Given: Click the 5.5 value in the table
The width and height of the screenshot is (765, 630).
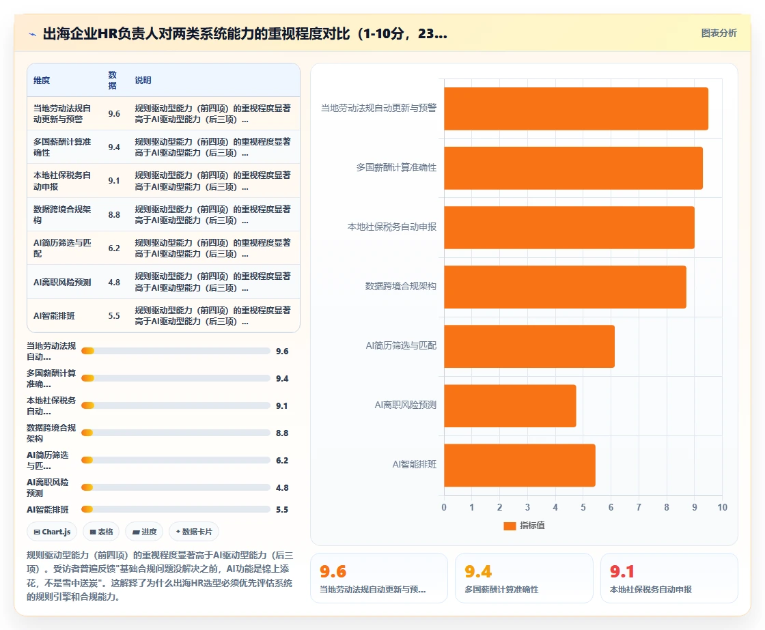Looking at the screenshot, I should click(x=114, y=315).
